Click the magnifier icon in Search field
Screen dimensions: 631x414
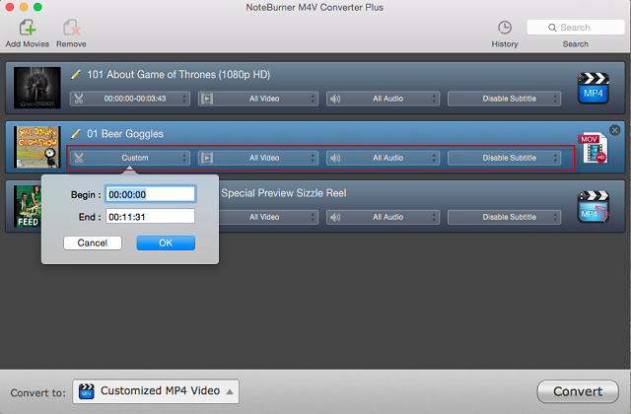click(552, 28)
